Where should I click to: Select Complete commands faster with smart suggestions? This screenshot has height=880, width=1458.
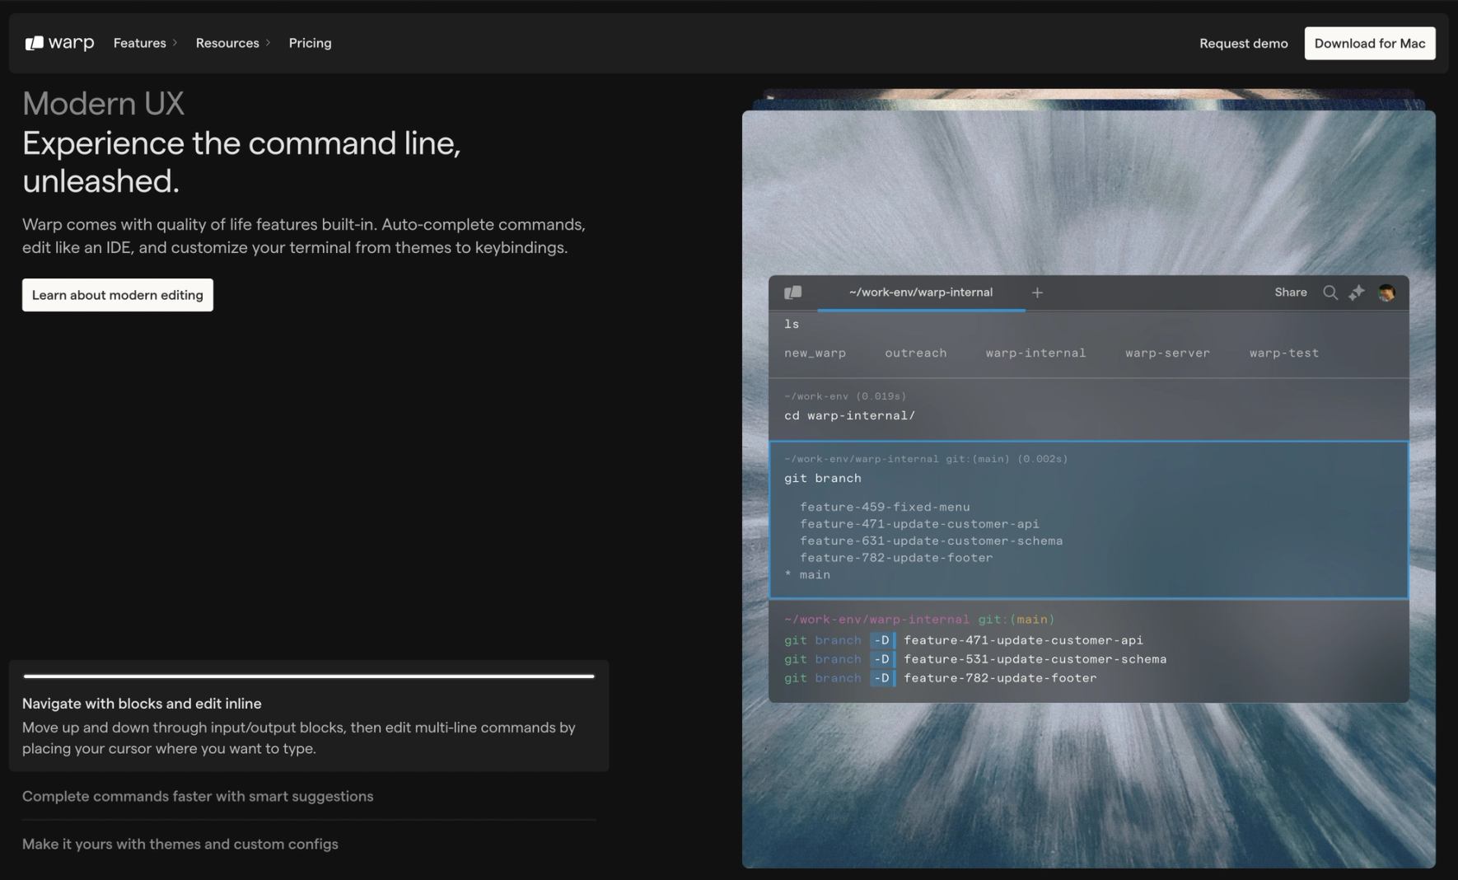click(x=198, y=796)
